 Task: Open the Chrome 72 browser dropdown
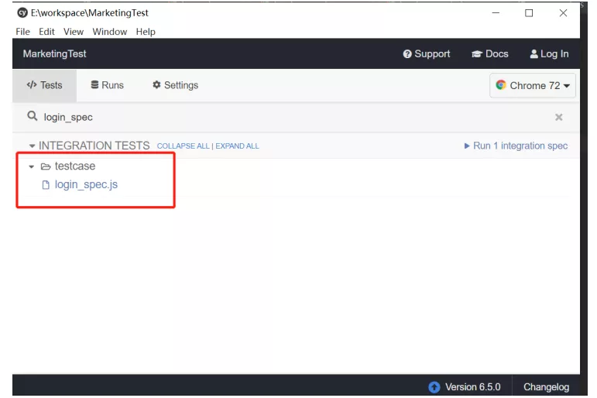(533, 85)
